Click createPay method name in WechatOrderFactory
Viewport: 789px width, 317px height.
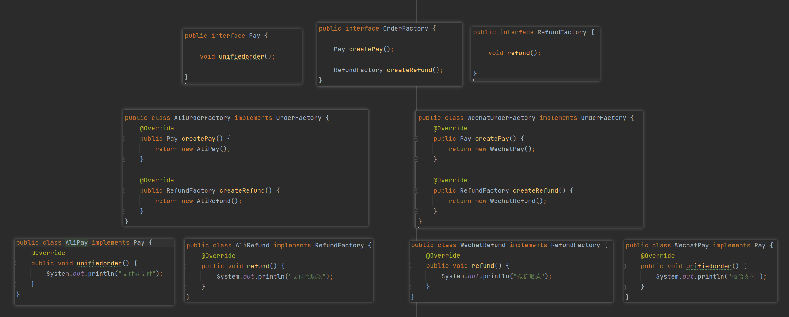click(492, 139)
